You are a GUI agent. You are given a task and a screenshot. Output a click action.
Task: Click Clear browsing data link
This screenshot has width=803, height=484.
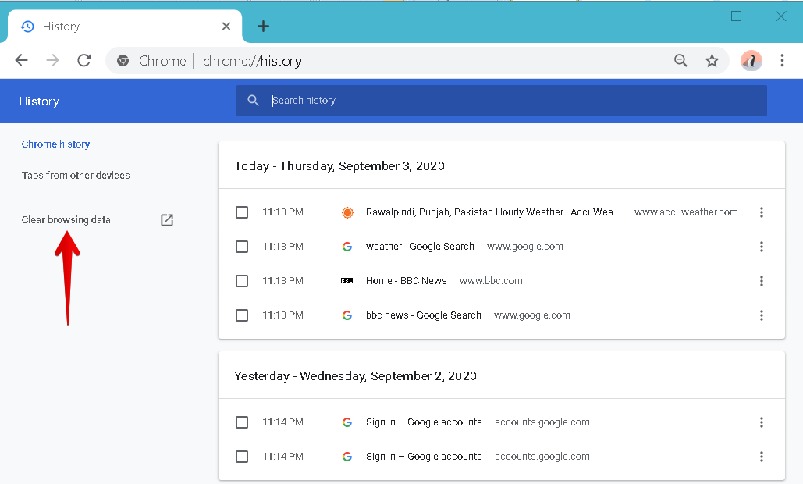click(x=66, y=220)
